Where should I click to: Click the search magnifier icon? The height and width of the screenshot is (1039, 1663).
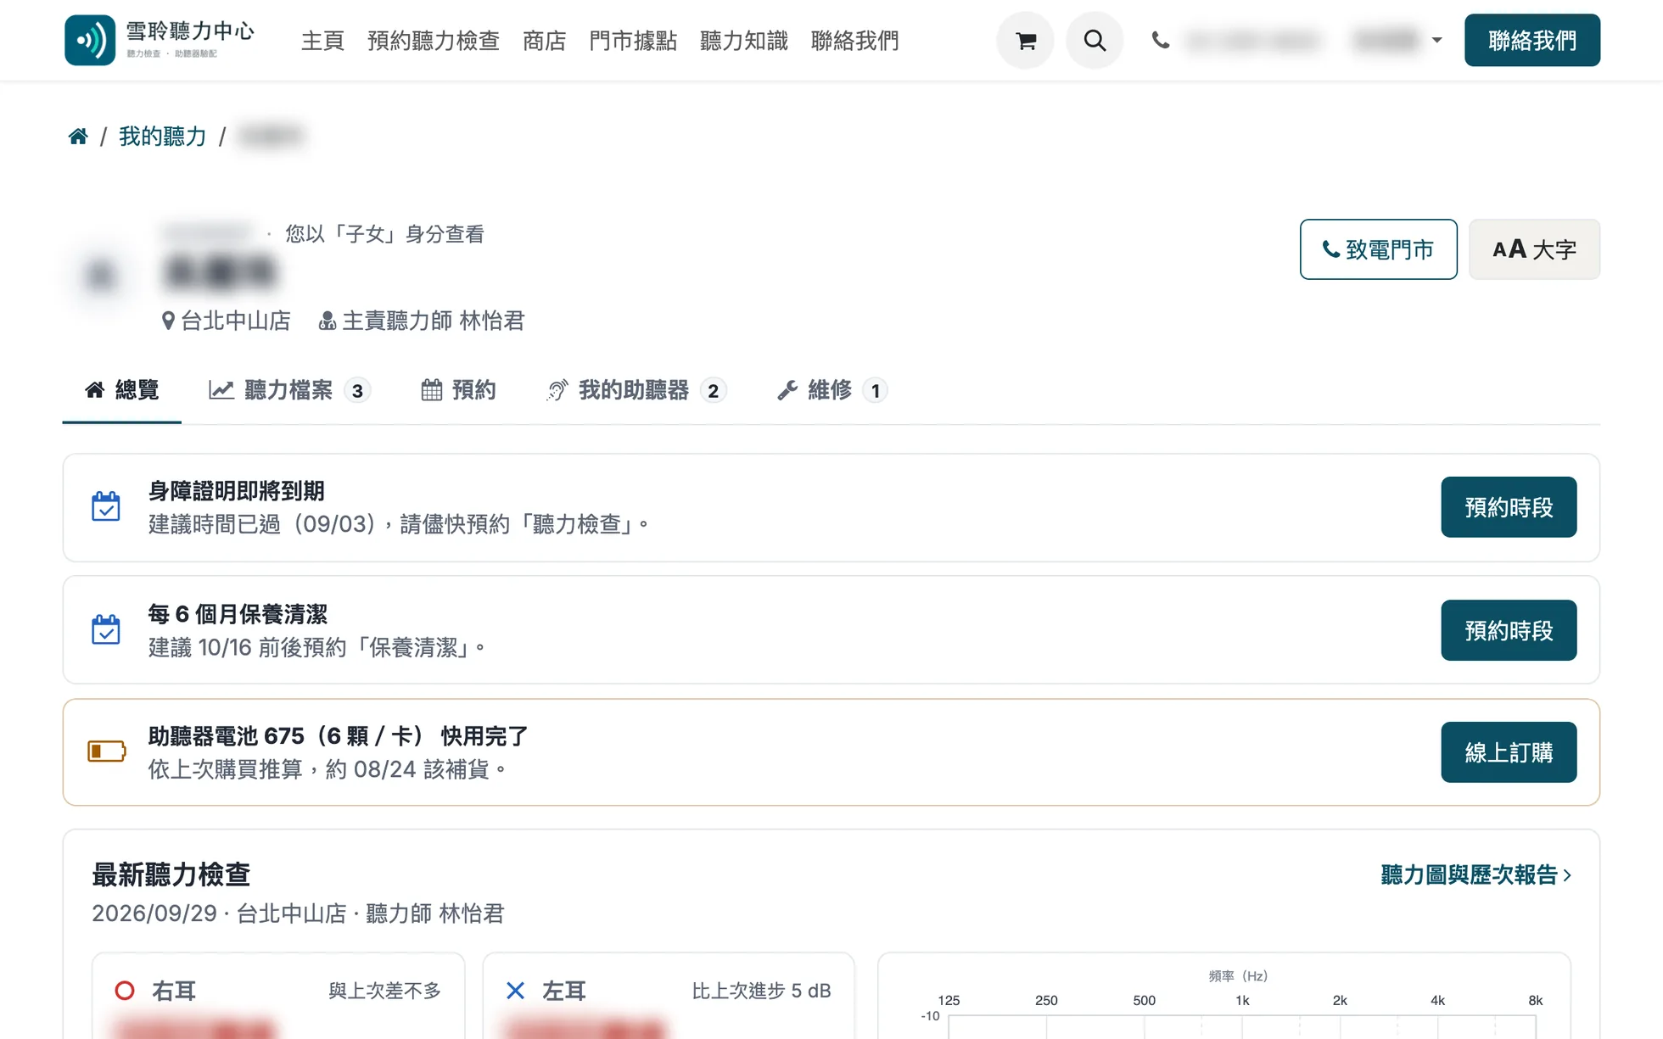pyautogui.click(x=1095, y=41)
